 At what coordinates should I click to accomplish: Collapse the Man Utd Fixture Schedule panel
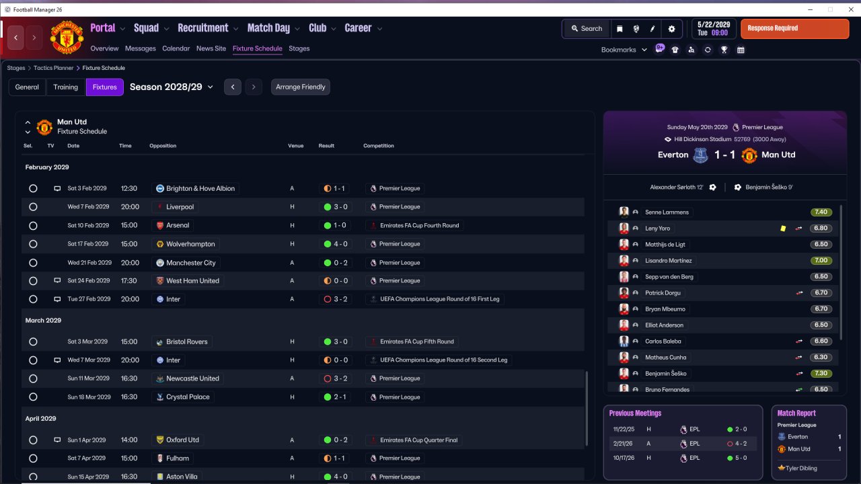click(28, 123)
